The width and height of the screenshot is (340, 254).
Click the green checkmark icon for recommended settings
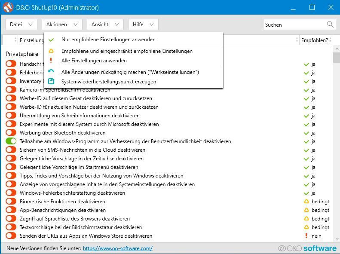click(x=51, y=40)
